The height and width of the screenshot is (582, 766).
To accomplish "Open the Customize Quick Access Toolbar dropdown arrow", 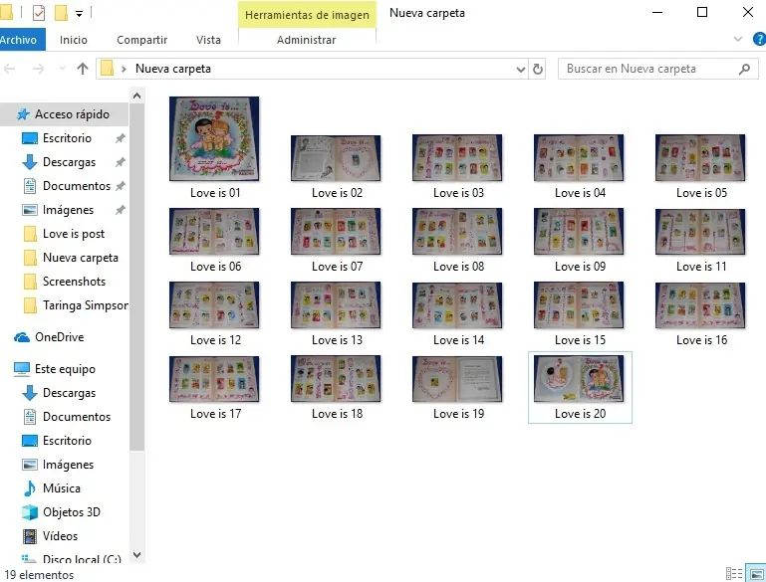I will (x=79, y=14).
